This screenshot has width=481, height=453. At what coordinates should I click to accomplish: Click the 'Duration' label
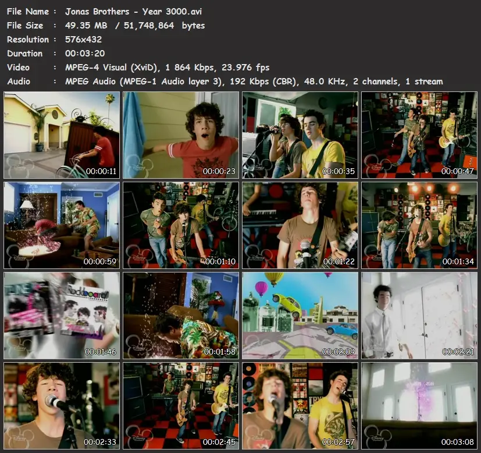(x=25, y=54)
